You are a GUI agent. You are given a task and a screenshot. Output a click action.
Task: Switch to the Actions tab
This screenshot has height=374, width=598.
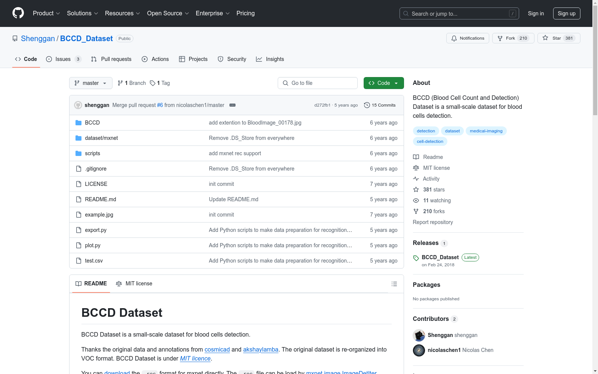pyautogui.click(x=155, y=59)
